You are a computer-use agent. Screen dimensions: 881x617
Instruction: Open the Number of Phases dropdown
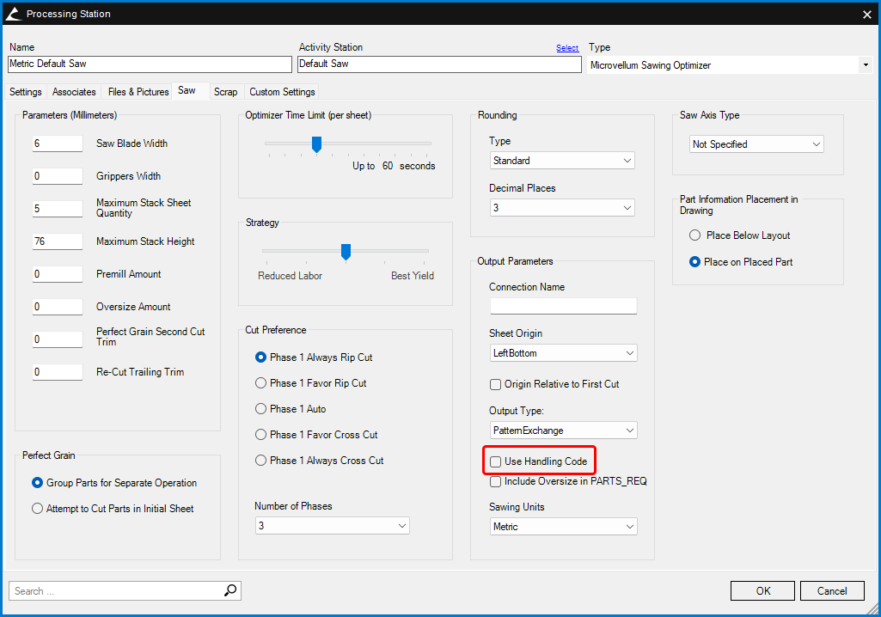click(x=332, y=525)
